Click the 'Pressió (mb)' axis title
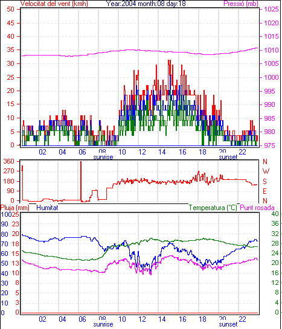The image size is (282, 329). tap(241, 4)
